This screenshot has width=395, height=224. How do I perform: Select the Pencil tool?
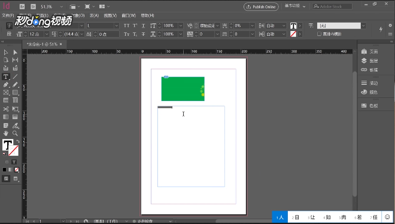15,85
